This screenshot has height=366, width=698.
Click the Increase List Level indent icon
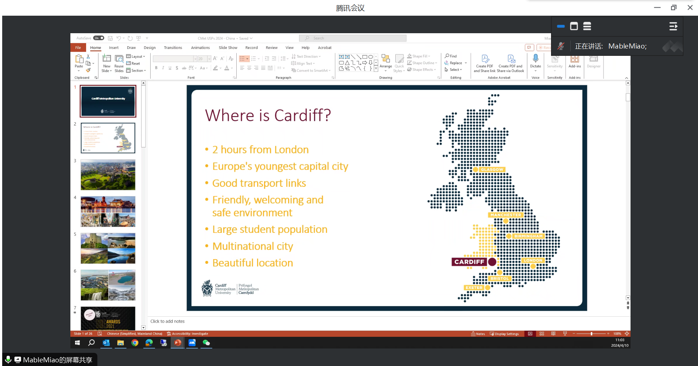pyautogui.click(x=274, y=59)
